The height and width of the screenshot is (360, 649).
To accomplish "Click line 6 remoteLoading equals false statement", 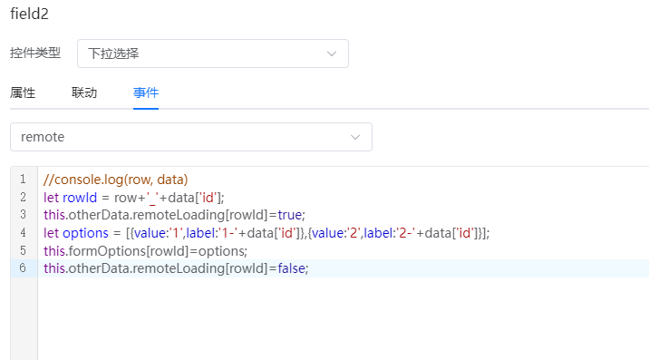I will (x=176, y=268).
